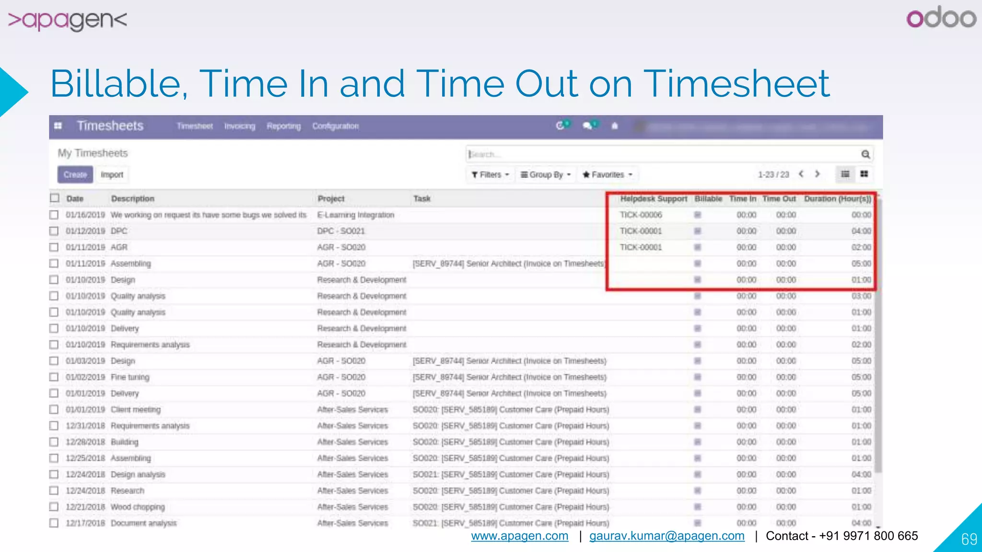Screen dimensions: 982x552
Task: Click the Import button
Action: point(112,175)
